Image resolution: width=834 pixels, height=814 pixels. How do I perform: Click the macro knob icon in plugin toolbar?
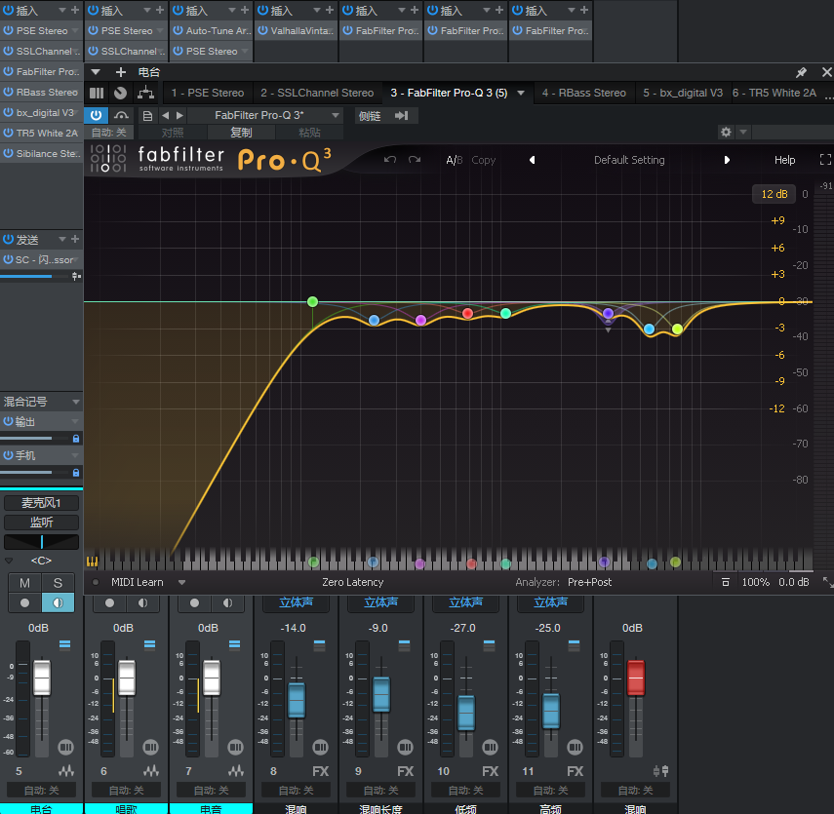point(121,93)
